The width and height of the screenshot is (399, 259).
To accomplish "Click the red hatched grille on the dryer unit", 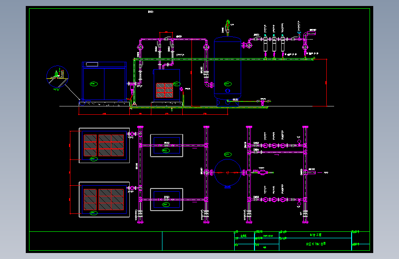I will coord(164,90).
